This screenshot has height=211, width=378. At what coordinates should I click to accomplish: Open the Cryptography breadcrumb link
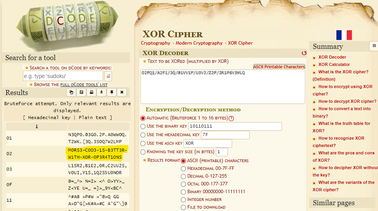click(x=156, y=43)
